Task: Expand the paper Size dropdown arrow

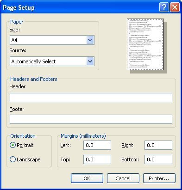Action: tap(90, 40)
